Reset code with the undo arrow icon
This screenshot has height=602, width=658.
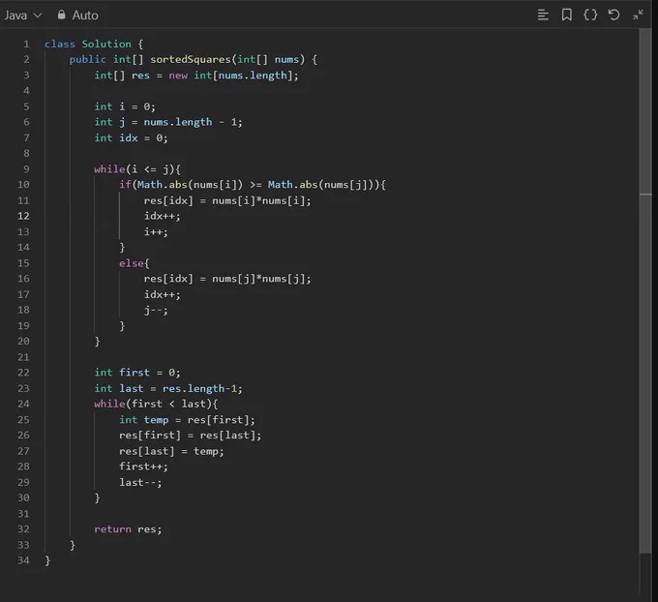click(x=613, y=15)
